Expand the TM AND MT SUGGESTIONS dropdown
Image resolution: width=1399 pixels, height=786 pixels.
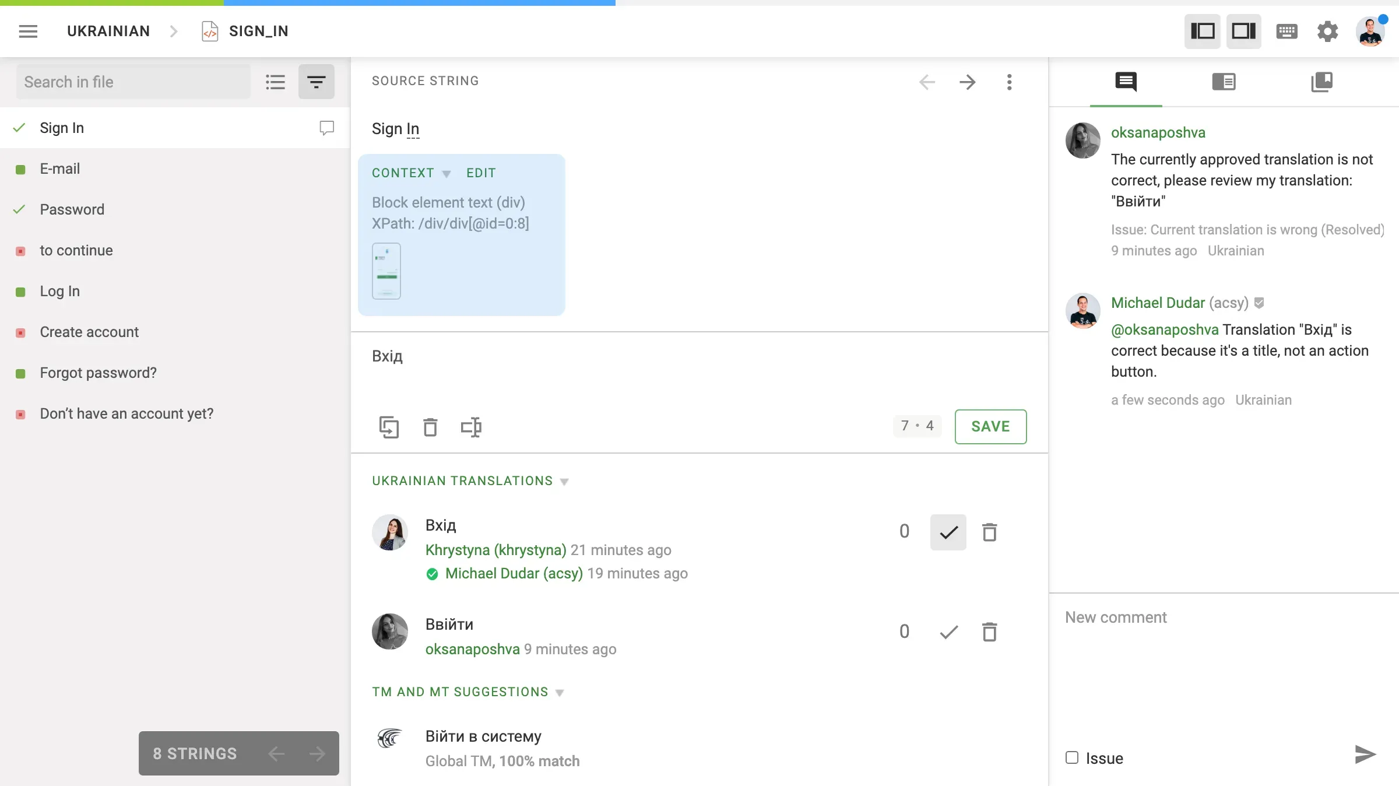560,692
